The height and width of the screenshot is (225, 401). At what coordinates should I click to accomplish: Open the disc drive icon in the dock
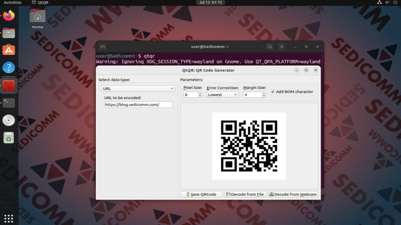coord(9,120)
